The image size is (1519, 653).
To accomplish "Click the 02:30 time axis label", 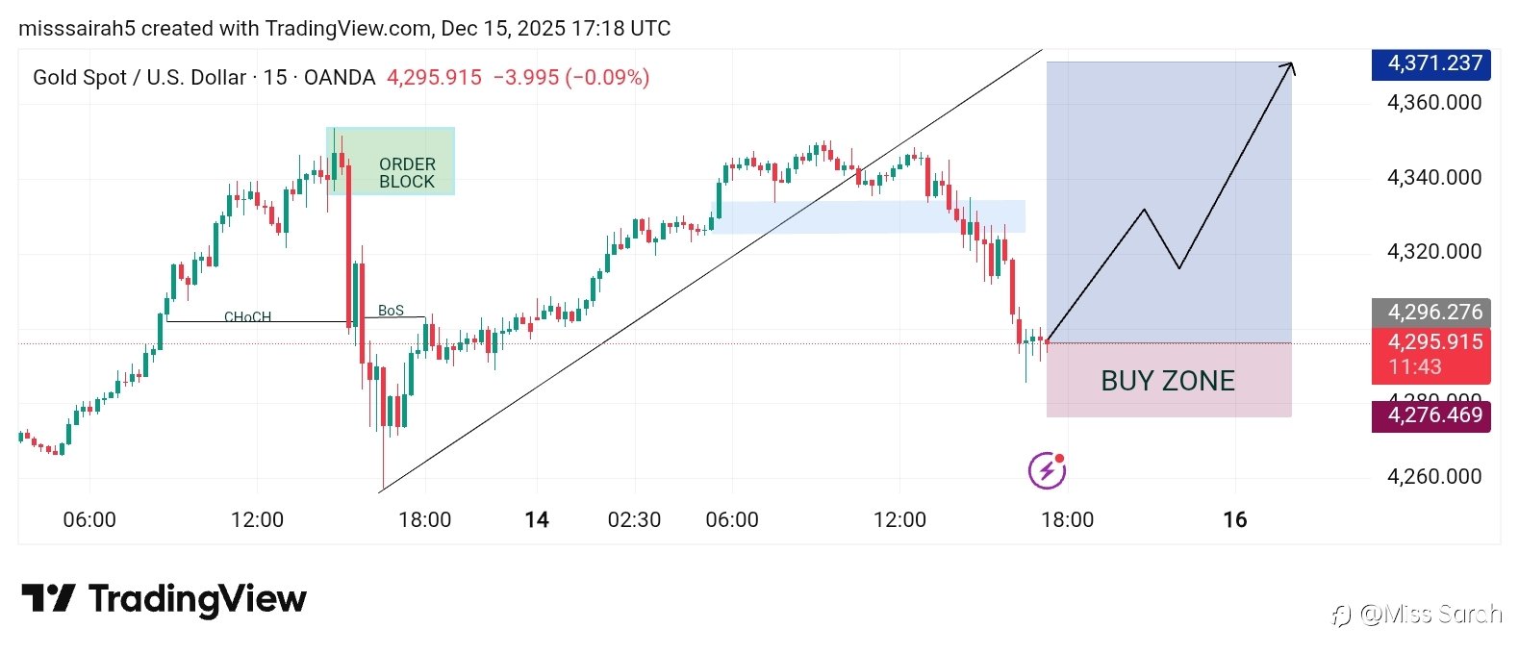I will pyautogui.click(x=634, y=520).
